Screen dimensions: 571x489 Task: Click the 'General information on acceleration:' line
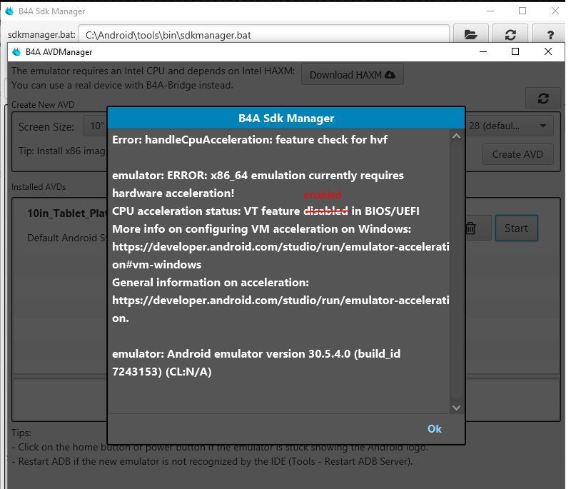pyautogui.click(x=211, y=283)
